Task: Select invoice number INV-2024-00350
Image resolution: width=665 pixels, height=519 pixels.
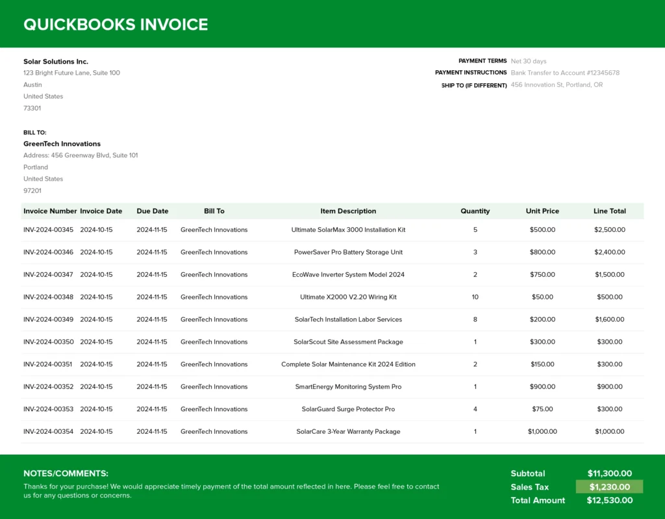Action: click(48, 342)
